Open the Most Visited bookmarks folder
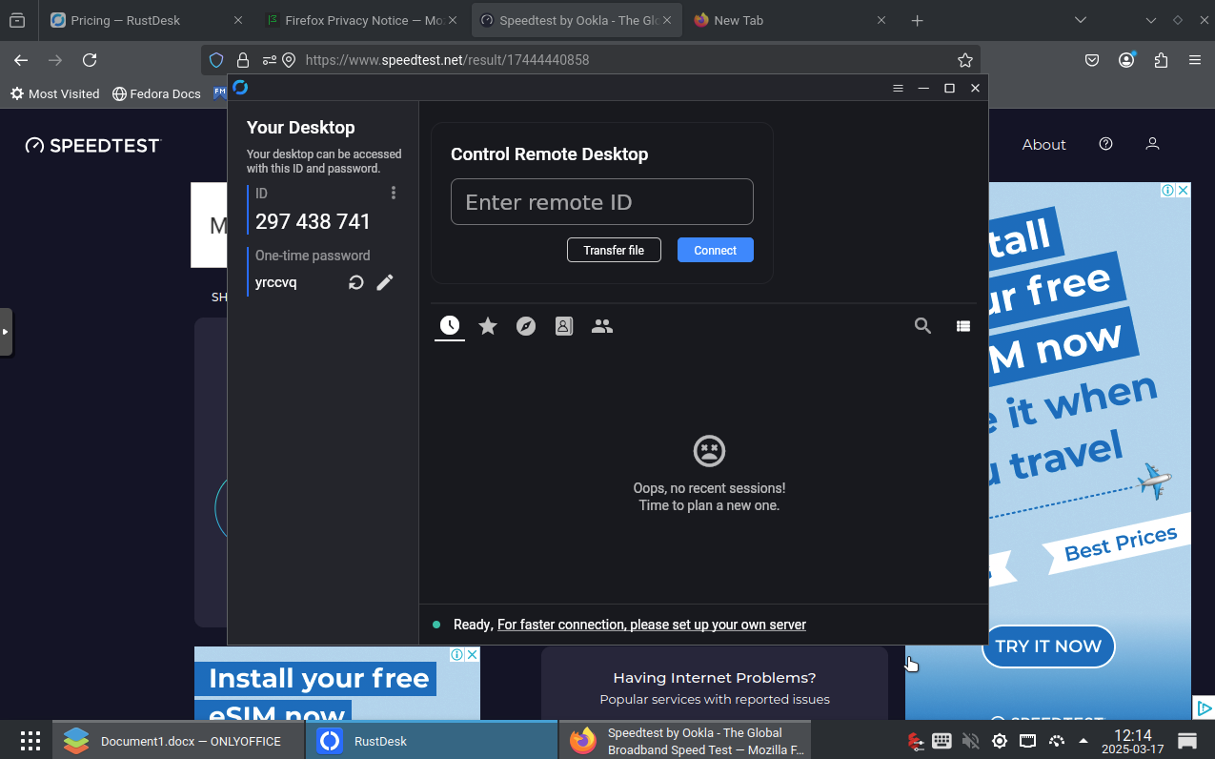The height and width of the screenshot is (759, 1215). coord(54,93)
